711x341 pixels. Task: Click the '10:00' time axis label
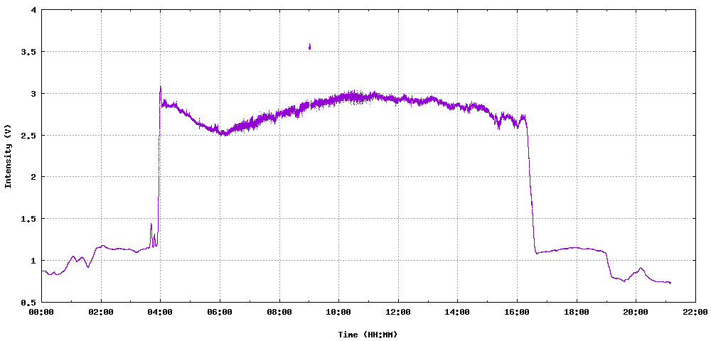338,312
